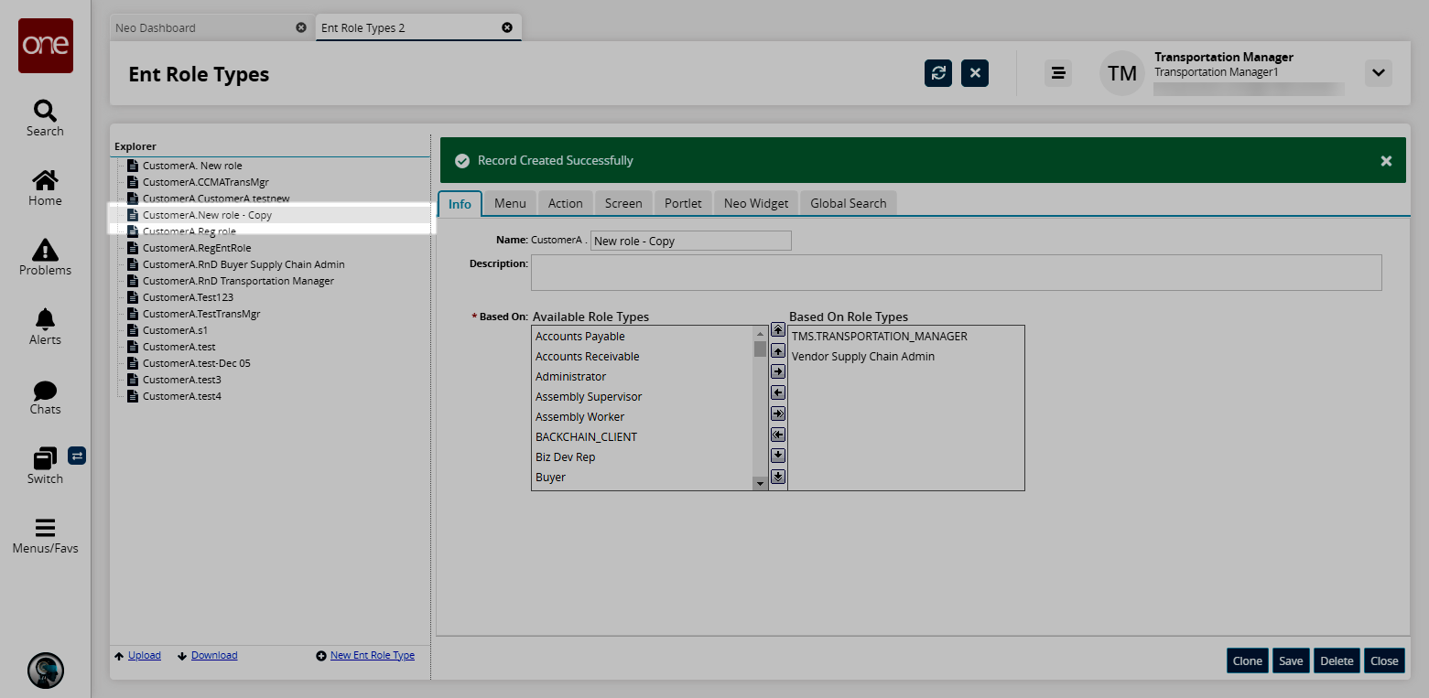Image resolution: width=1429 pixels, height=698 pixels.
Task: Move selected role right with single arrow
Action: 778,372
